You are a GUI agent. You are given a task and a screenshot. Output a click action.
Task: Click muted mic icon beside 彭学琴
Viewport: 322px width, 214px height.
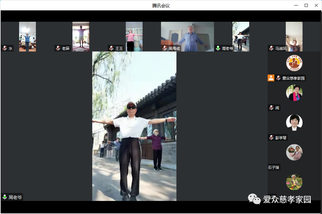pos(271,137)
